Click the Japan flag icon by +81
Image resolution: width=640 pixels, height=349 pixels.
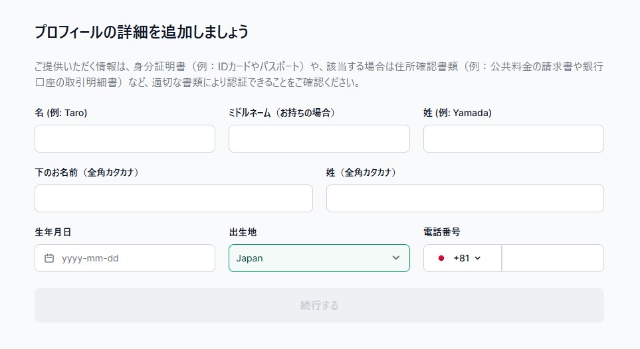(x=441, y=258)
